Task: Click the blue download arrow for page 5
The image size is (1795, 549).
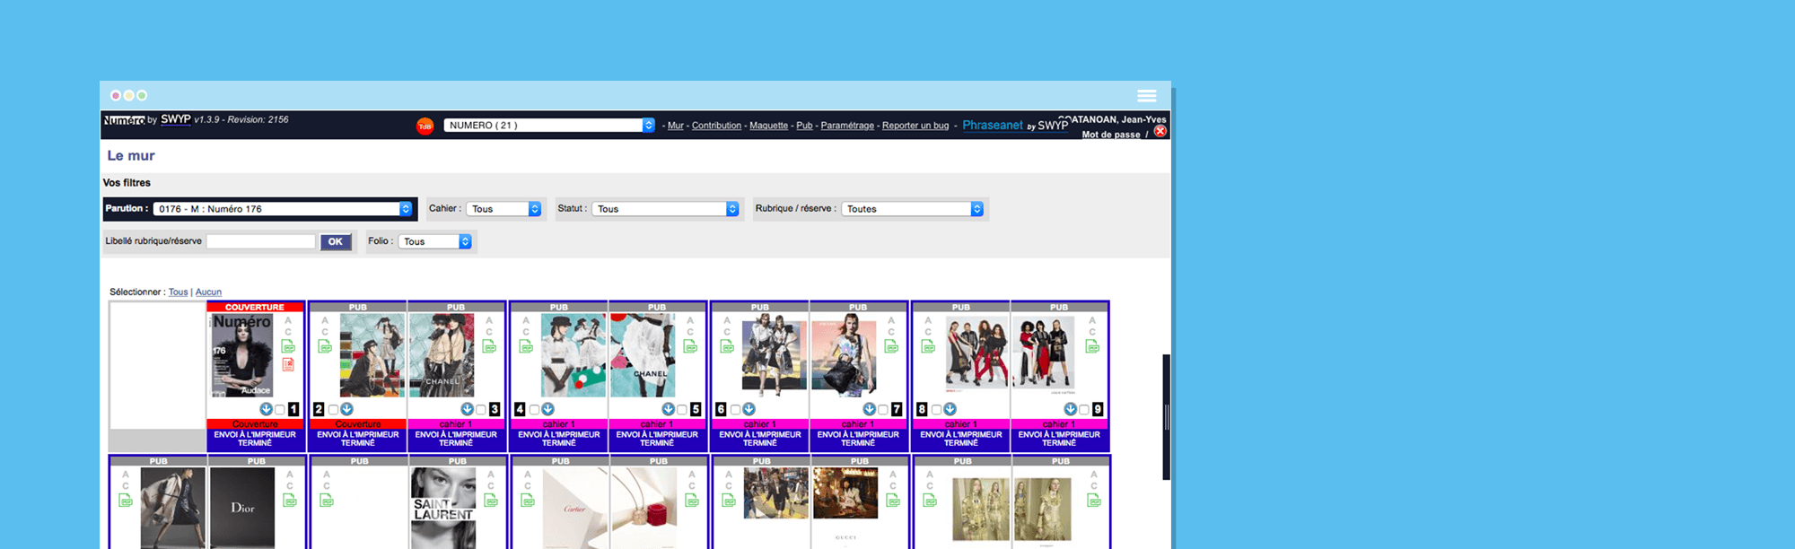Action: pos(668,409)
